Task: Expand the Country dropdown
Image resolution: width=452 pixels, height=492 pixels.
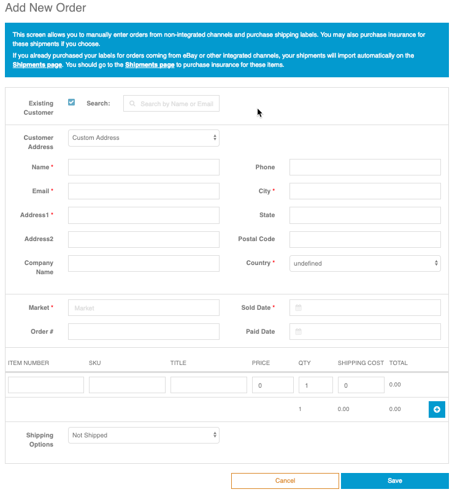Action: pyautogui.click(x=365, y=264)
